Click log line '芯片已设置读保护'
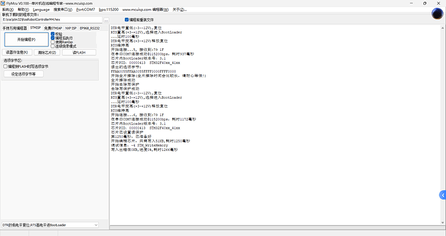The width and height of the screenshot is (446, 236). (x=127, y=132)
